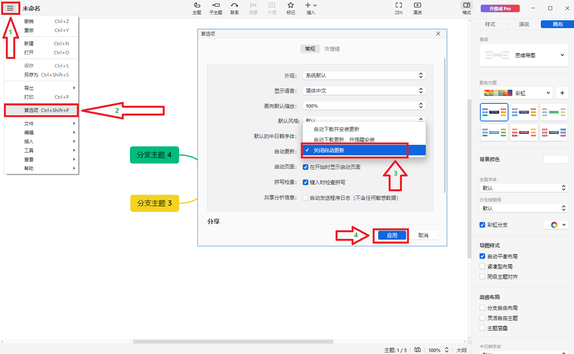Enable 同级主题对齐 checkbox
The image size is (574, 354).
pos(482,277)
